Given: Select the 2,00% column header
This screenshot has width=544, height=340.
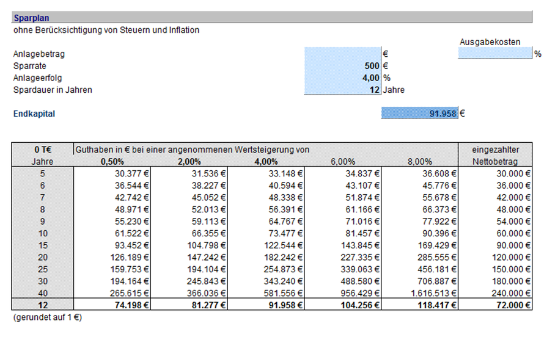Looking at the screenshot, I should 189,162.
